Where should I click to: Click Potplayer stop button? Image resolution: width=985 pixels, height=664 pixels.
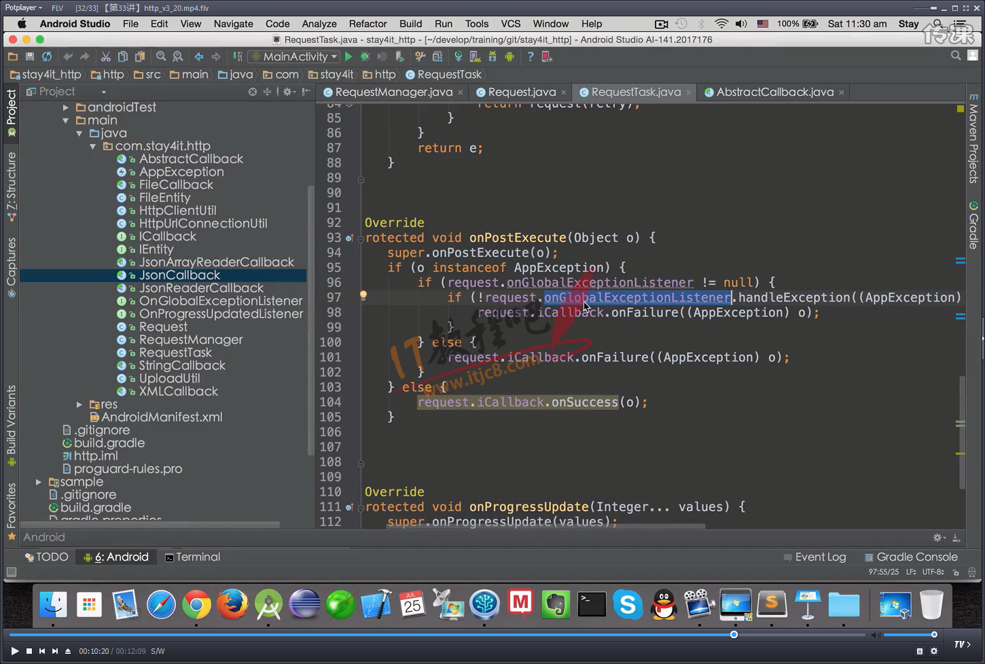pyautogui.click(x=29, y=651)
